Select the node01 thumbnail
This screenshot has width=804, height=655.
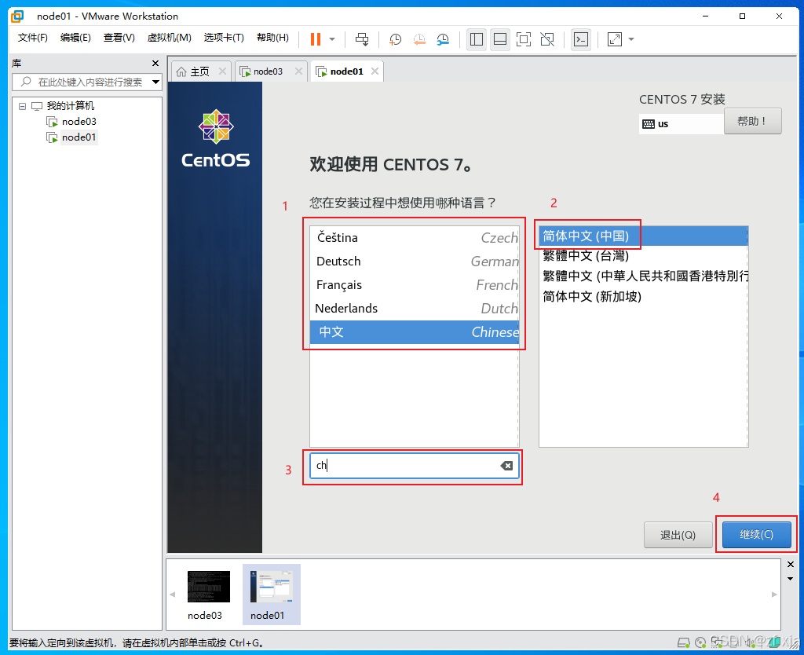271,595
